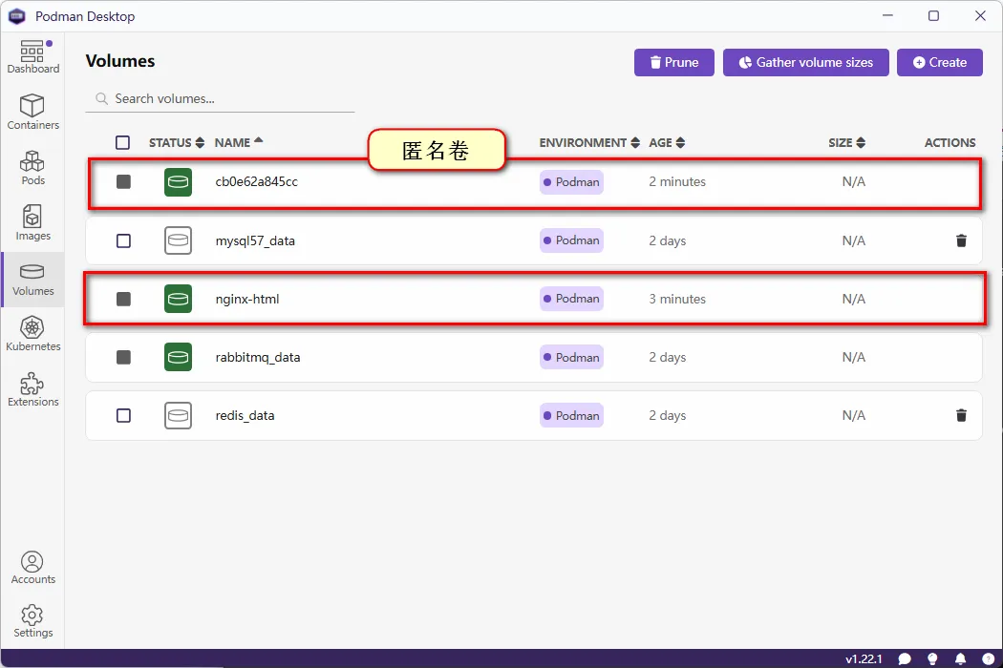Viewport: 1003px width, 668px height.
Task: Delete the mysql57_data volume
Action: (x=961, y=240)
